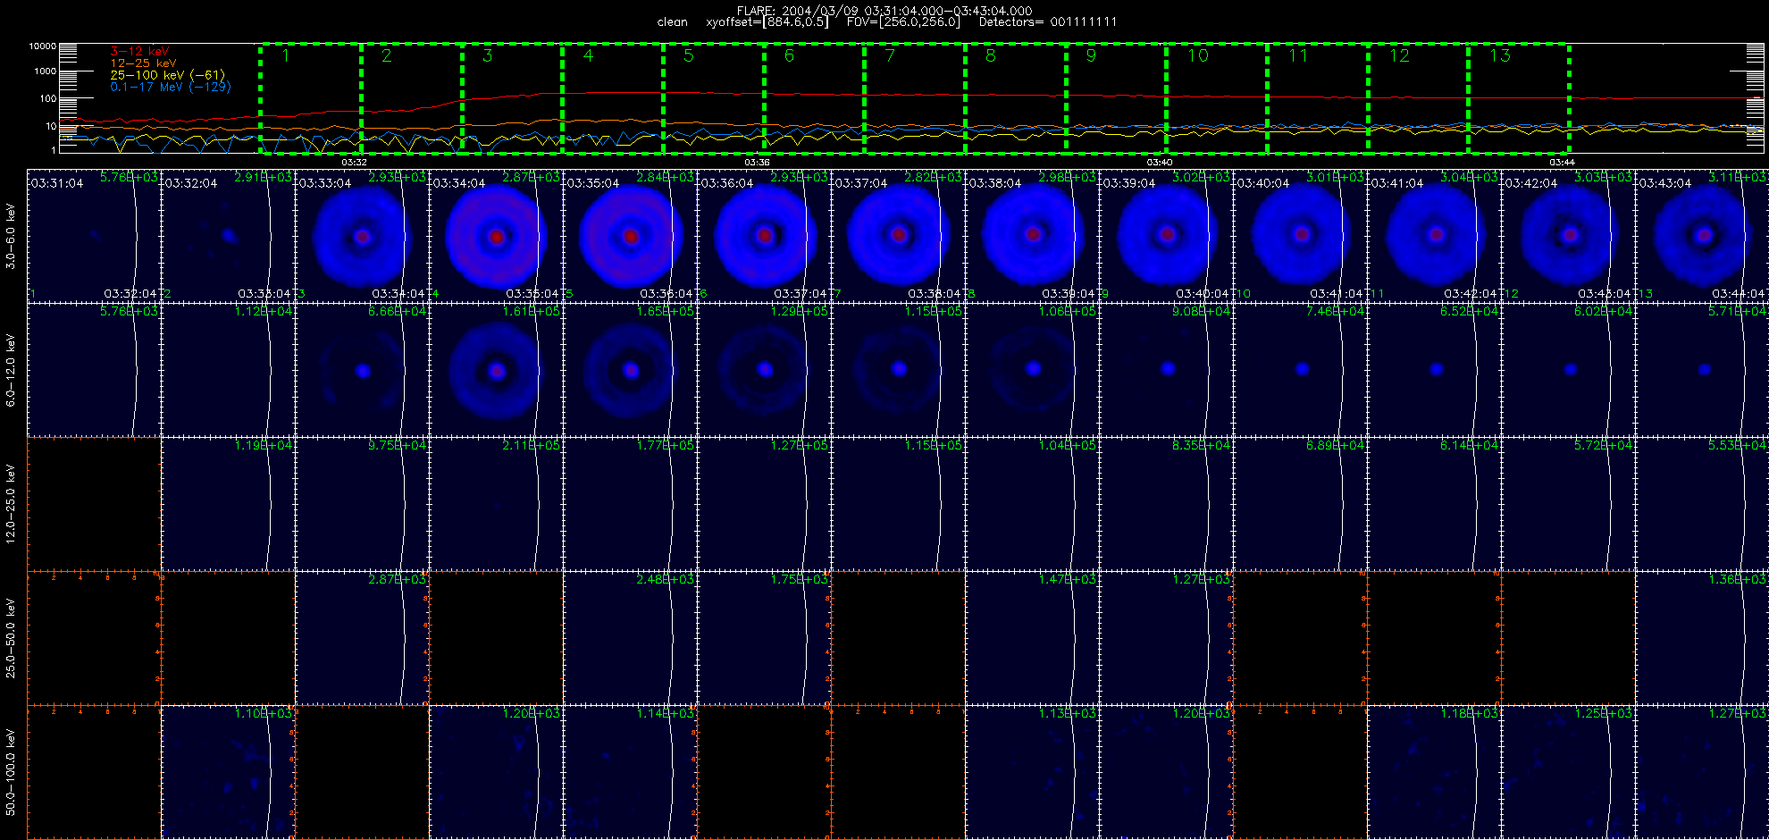Open interval 3 image in the 25-50 keV row

click(x=363, y=638)
